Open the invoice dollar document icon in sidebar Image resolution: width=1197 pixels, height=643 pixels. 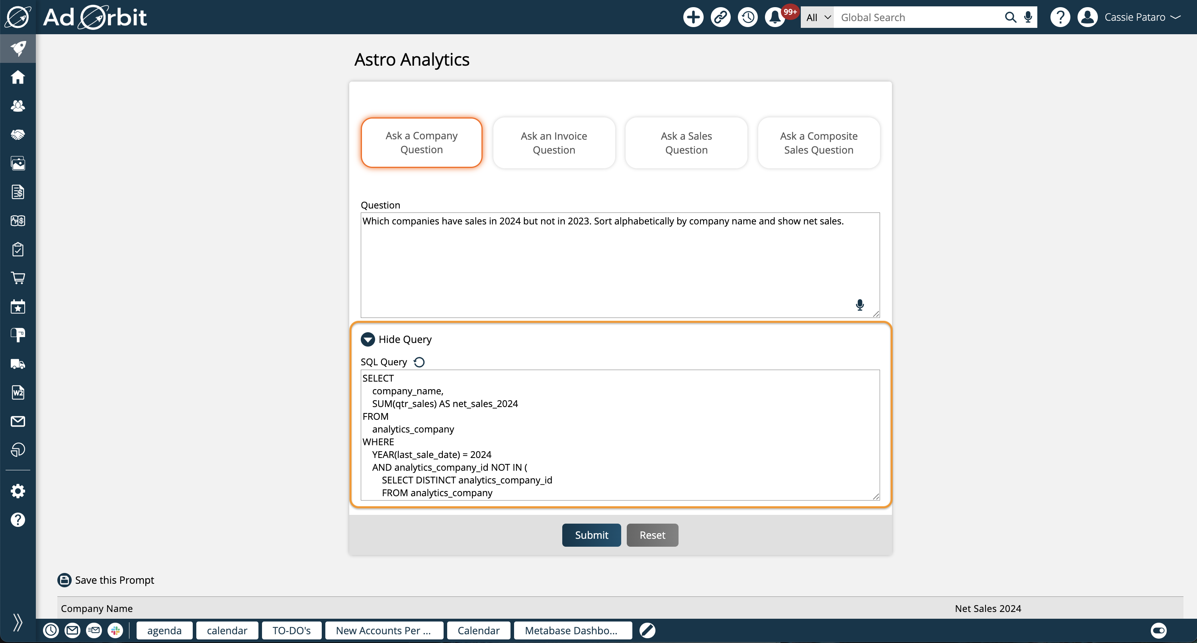point(18,192)
